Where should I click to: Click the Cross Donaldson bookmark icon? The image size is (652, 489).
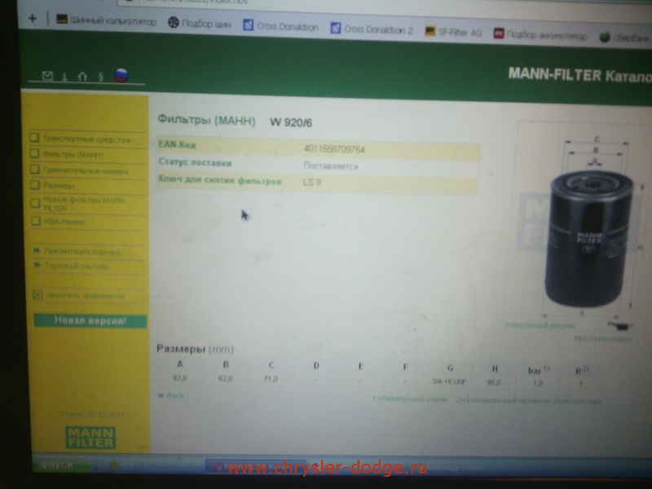[249, 26]
